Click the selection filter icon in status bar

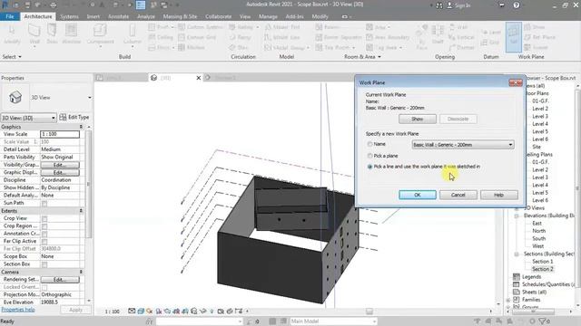click(x=543, y=321)
